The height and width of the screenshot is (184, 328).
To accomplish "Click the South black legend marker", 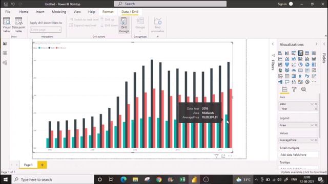I will tap(49, 48).
